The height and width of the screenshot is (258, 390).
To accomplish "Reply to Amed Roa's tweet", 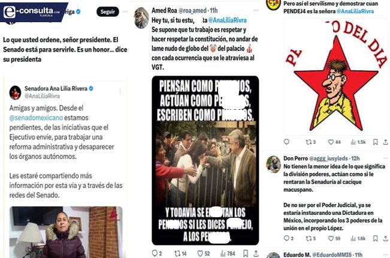I will coord(157,253).
